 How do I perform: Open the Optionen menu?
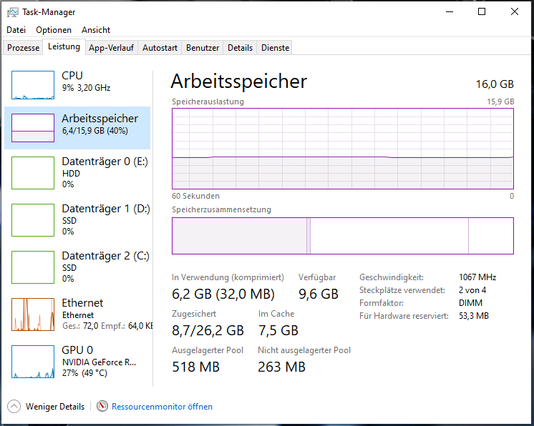(54, 30)
